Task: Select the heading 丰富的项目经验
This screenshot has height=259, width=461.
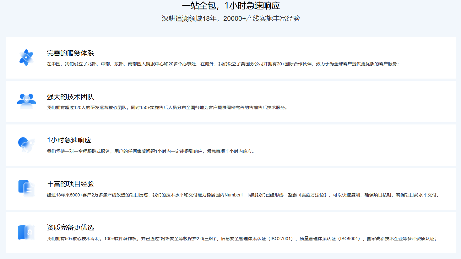Action: point(70,184)
